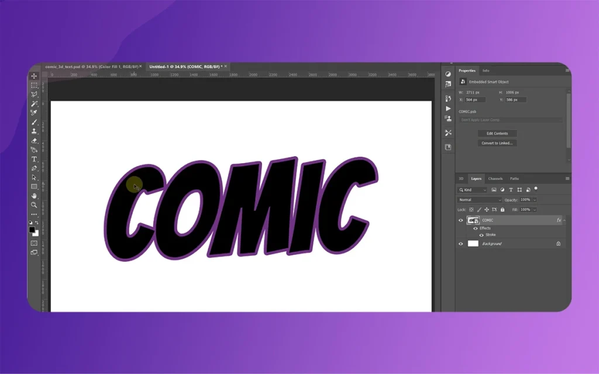
Task: Switch to the Channels tab
Action: 495,179
